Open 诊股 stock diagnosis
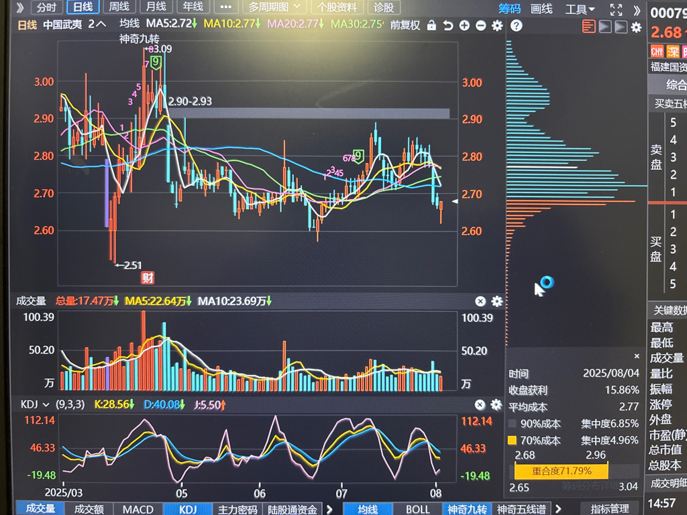This screenshot has width=687, height=515. tap(383, 7)
